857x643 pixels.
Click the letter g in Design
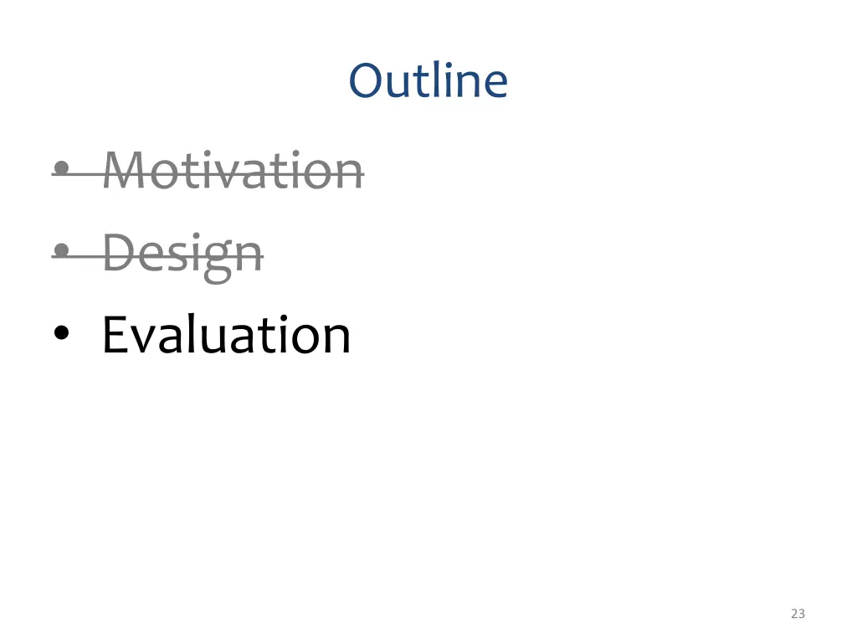[x=218, y=264]
